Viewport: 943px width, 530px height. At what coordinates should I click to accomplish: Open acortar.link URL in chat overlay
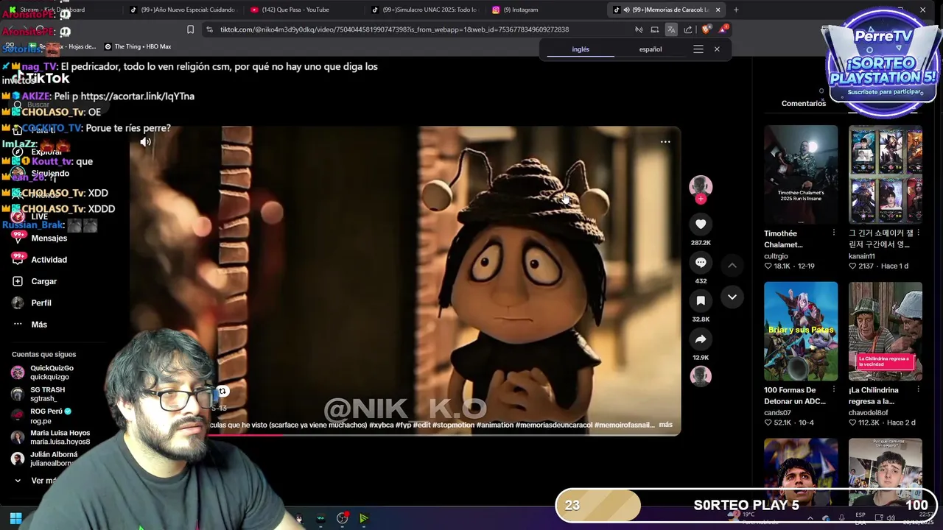pos(137,96)
